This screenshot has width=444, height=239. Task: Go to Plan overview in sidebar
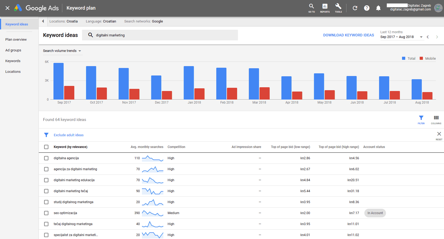tap(16, 40)
